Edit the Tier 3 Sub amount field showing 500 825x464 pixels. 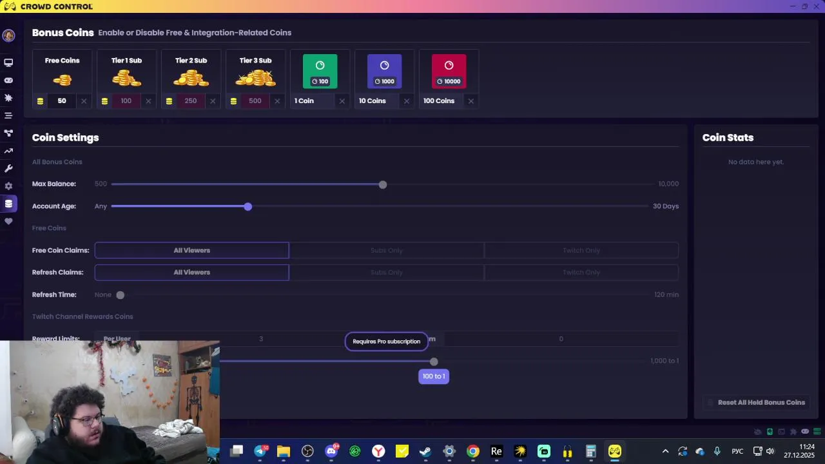255,101
